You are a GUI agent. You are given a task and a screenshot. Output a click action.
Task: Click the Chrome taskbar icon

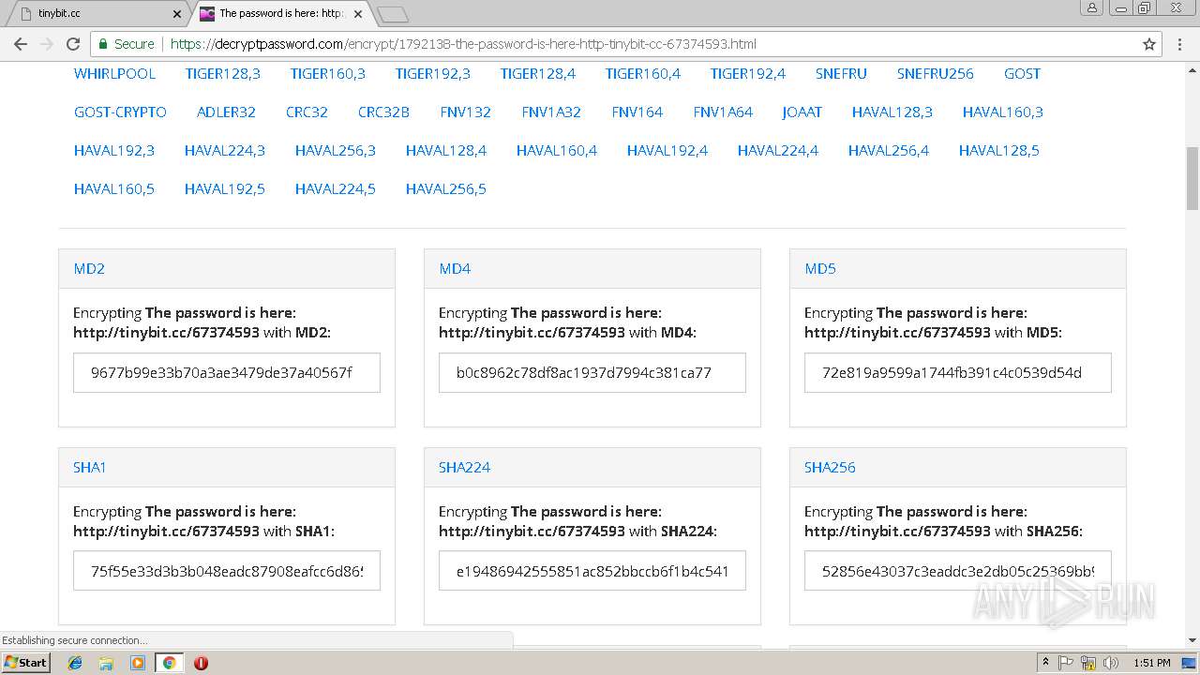(170, 663)
